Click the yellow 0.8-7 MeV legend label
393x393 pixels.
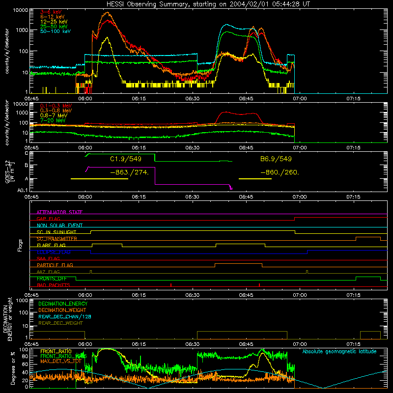(54, 115)
